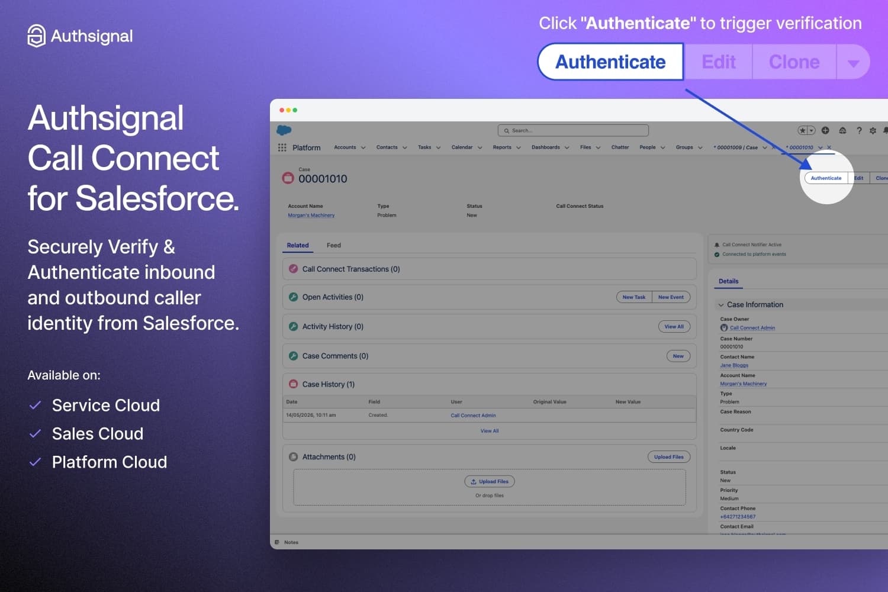Click the Salesforce cloud logo
Viewport: 888px width, 592px height.
pyautogui.click(x=284, y=130)
